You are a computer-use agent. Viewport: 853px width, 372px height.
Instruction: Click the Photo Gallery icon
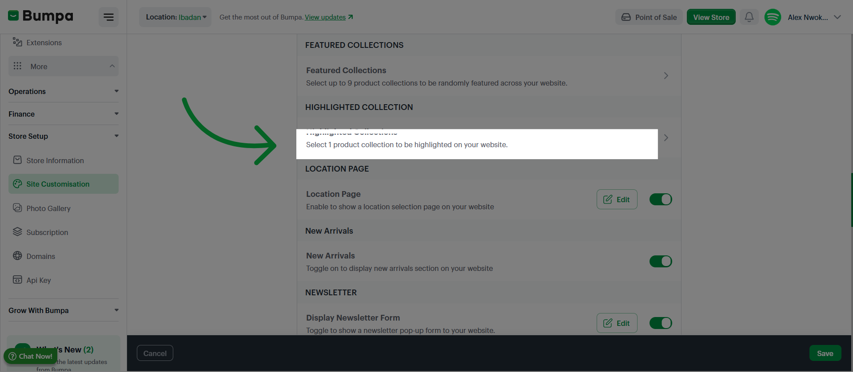[17, 208]
